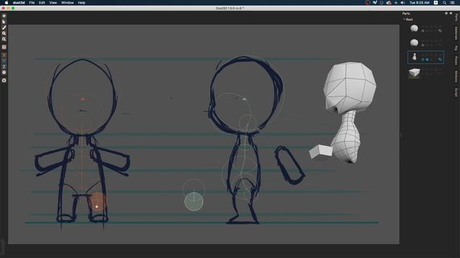This screenshot has width=460, height=258.
Task: Switch to the Poses side tab
Action: tap(456, 60)
